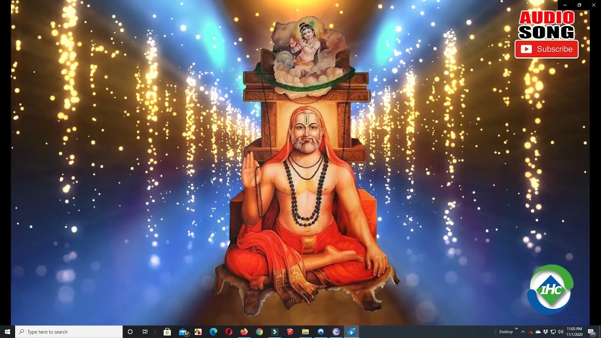This screenshot has width=601, height=338.
Task: Launch Google Chrome from the taskbar
Action: (259, 332)
